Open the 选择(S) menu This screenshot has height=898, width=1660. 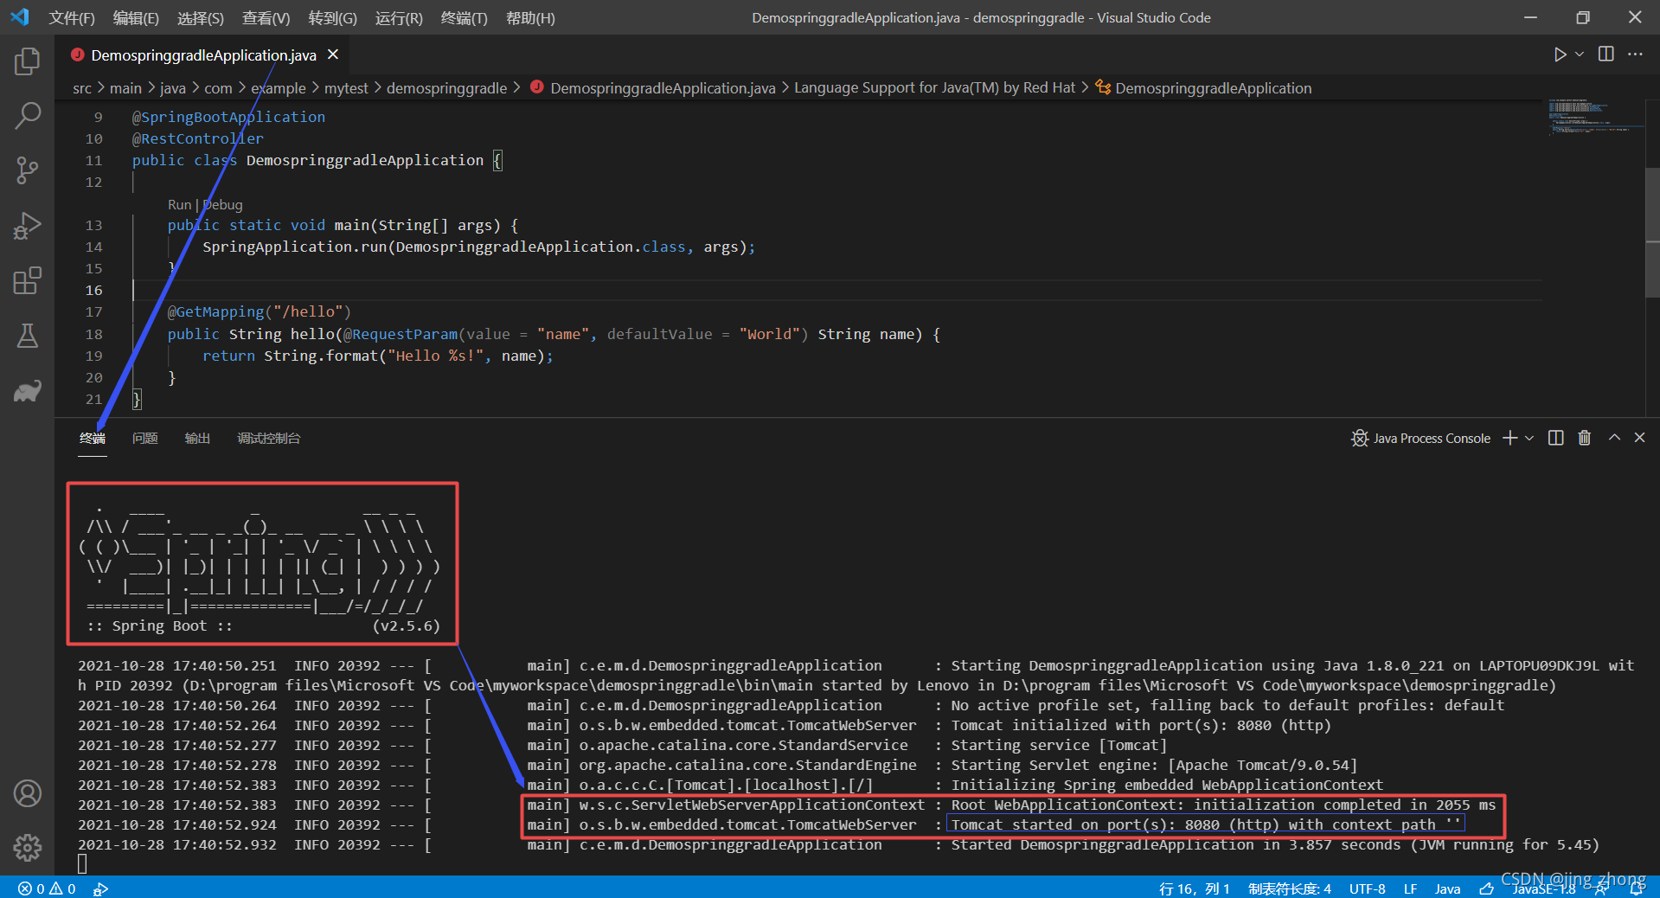201,17
